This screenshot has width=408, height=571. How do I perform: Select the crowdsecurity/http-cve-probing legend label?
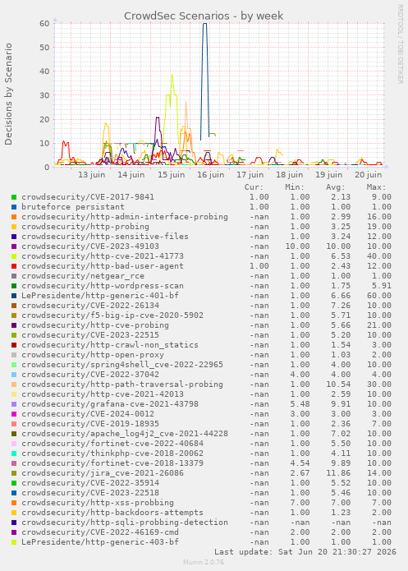(95, 325)
